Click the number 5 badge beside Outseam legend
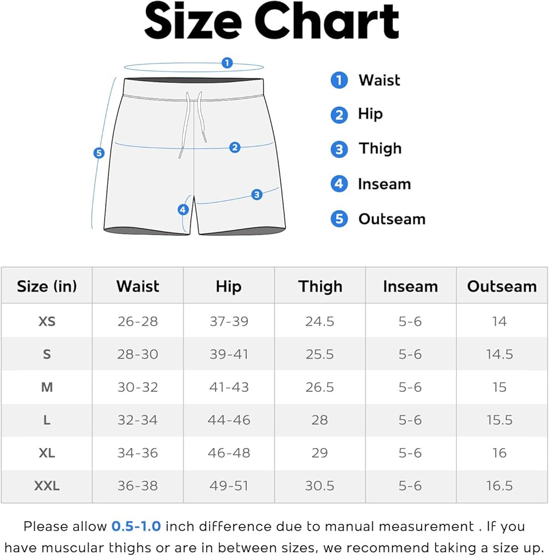Image resolution: width=549 pixels, height=556 pixels. tap(339, 219)
